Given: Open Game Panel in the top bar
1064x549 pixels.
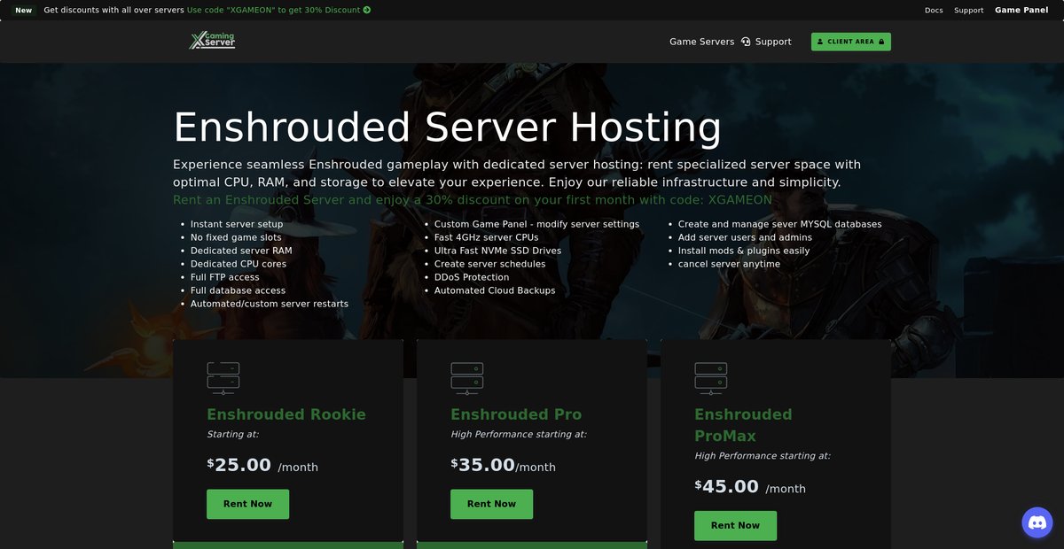Looking at the screenshot, I should pos(1021,11).
